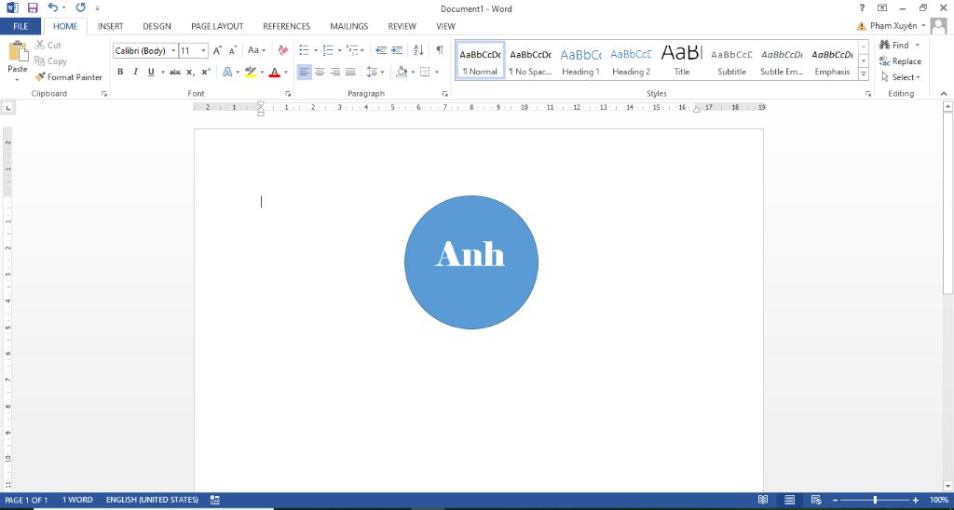Switch to Print Layout view
This screenshot has height=510, width=954.
tap(789, 500)
